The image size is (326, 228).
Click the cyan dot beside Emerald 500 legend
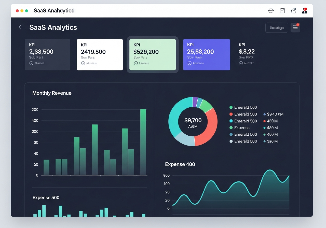click(231, 121)
